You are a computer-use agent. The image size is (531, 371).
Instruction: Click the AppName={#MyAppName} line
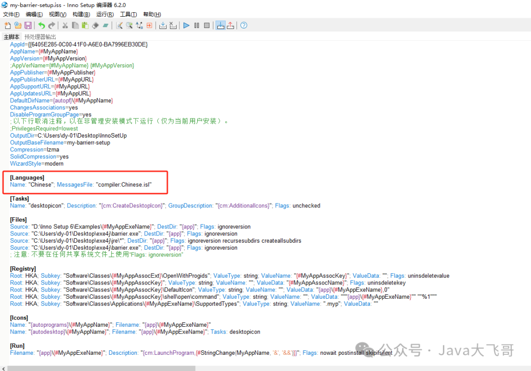44,52
